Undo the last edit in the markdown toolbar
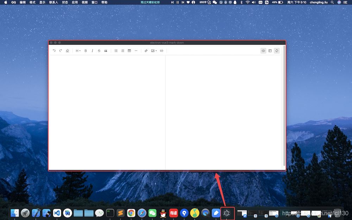Viewport: 352px width, 220px height. click(x=54, y=51)
